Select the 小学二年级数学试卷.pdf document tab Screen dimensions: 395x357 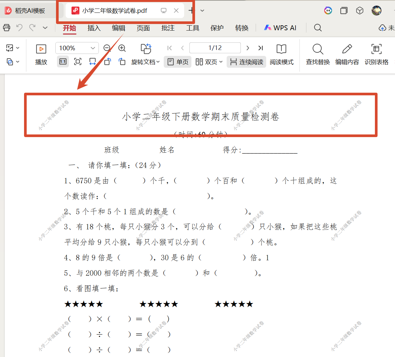point(115,11)
